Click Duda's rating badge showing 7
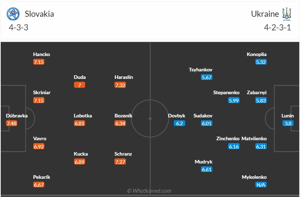 80,85
